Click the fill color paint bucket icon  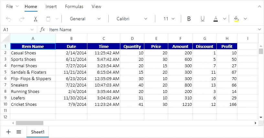tap(236, 19)
